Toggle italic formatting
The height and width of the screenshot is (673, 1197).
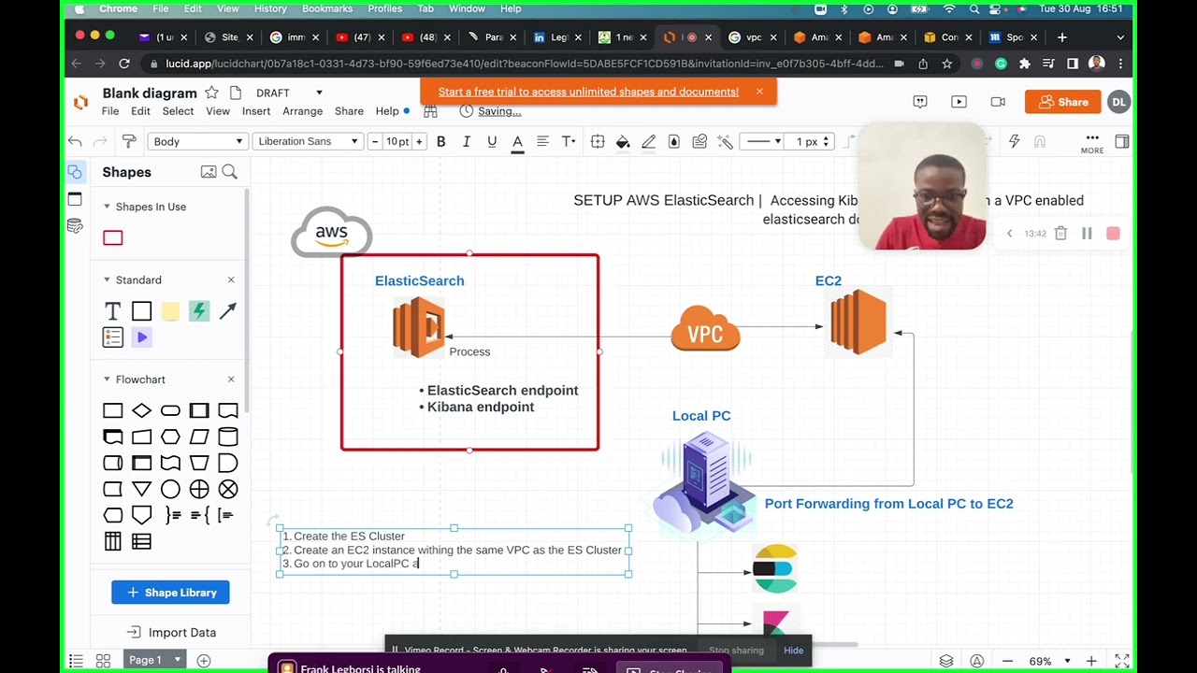pos(467,141)
